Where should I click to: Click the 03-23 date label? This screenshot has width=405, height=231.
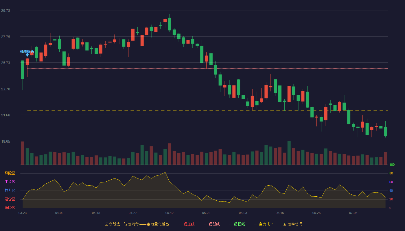point(23,213)
